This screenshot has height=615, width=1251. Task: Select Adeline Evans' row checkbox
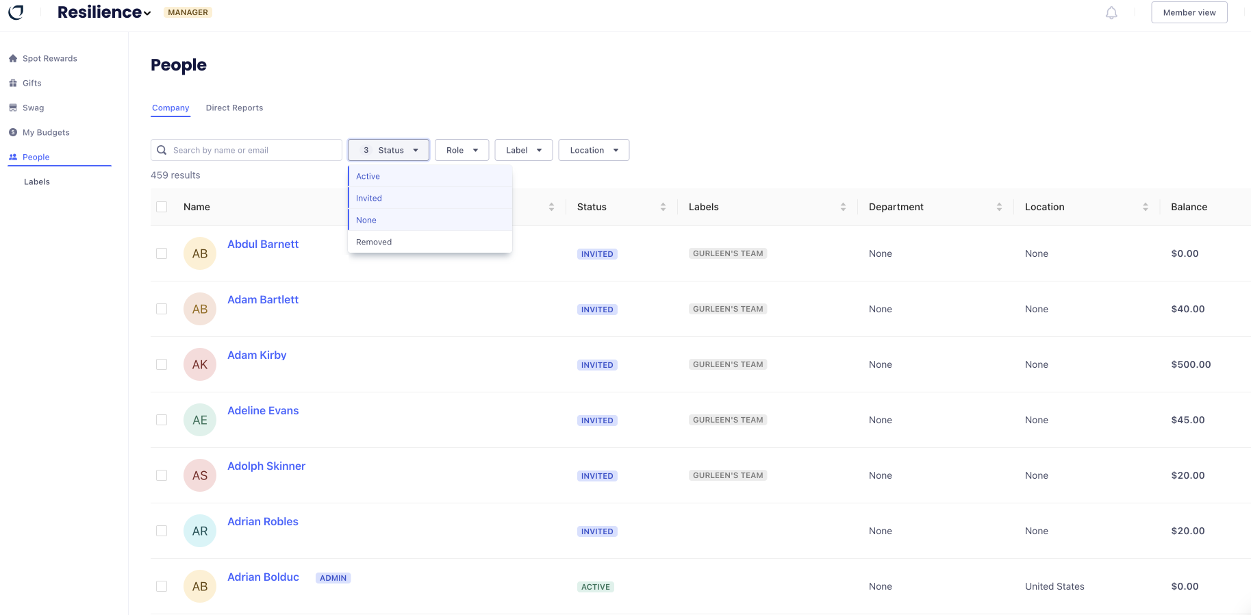click(162, 420)
